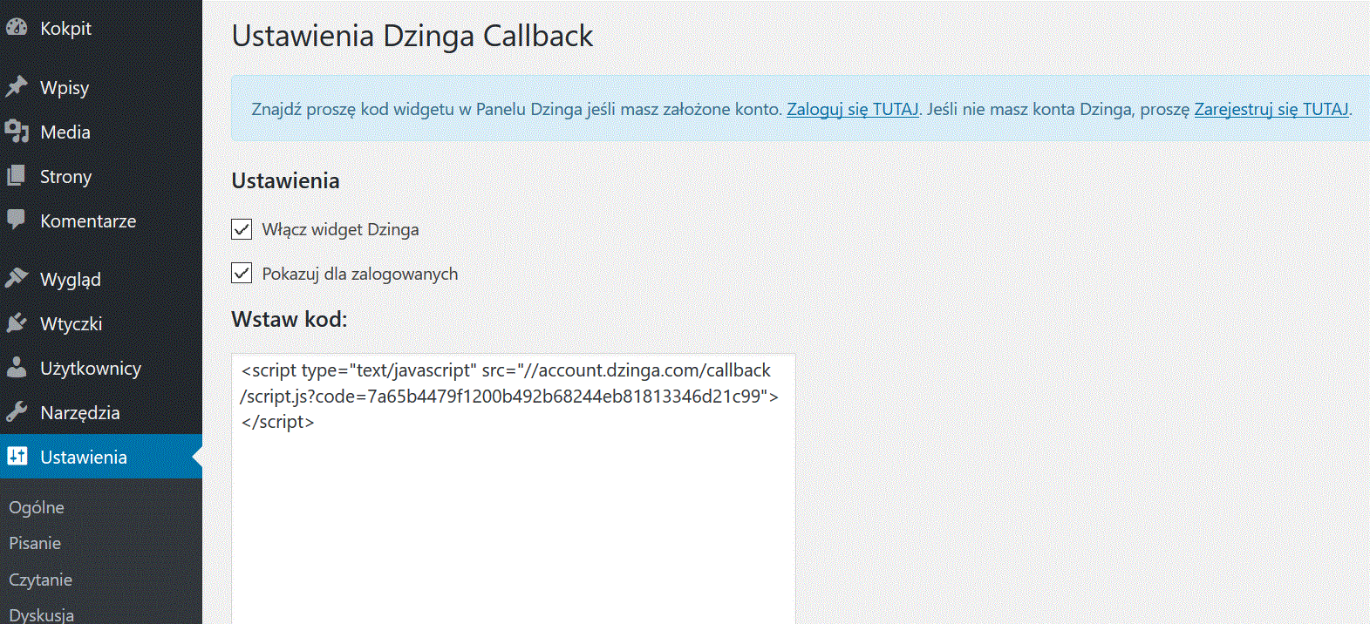Click the Ustawienia sliders icon

pyautogui.click(x=17, y=456)
